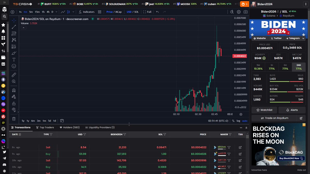Select the trend line drawing tool
This screenshot has height=174, width=310.
pyautogui.click(x=14, y=27)
